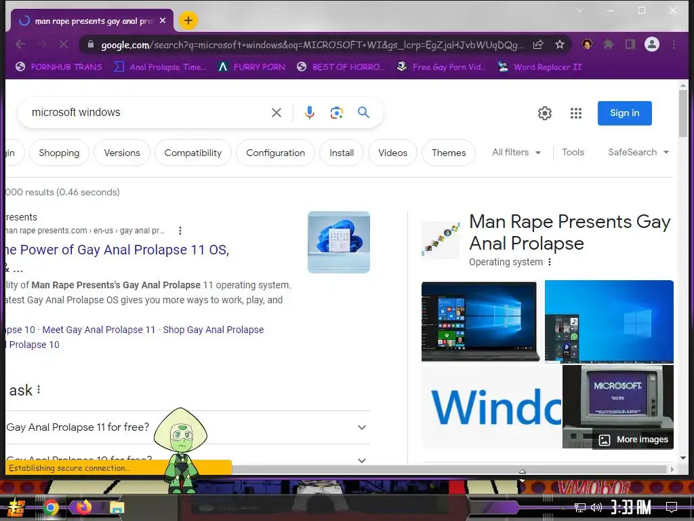
Task: Stop the page from loading
Action: click(x=63, y=44)
